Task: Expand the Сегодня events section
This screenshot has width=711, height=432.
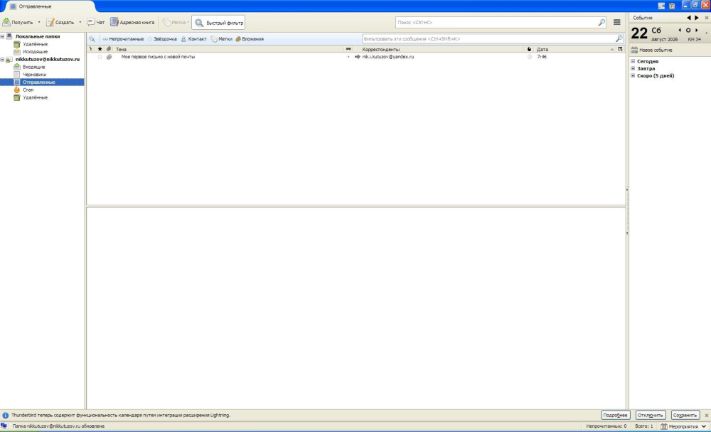Action: click(x=633, y=61)
